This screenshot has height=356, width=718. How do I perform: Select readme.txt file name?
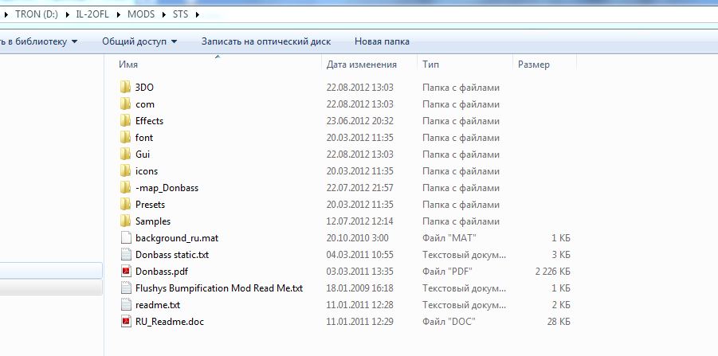(x=158, y=305)
